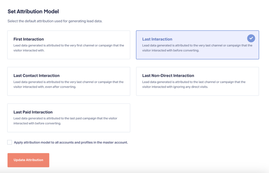
Task: Choose the Last Contact Interaction model card
Action: click(69, 81)
